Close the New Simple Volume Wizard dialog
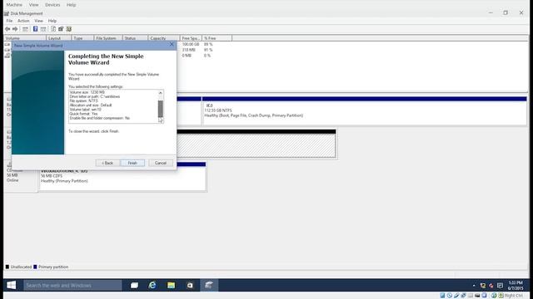This screenshot has width=533, height=299. click(x=172, y=44)
